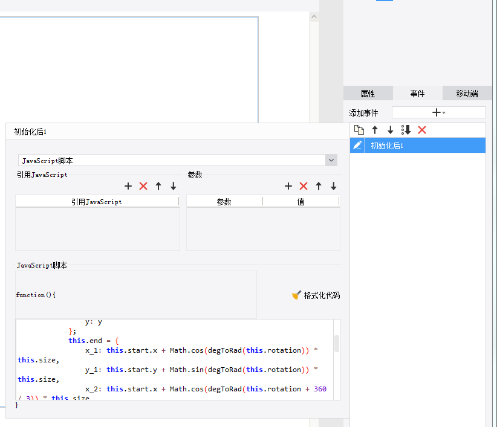Viewport: 497px width, 427px height.
Task: Select the 初始化后1 event row
Action: point(425,146)
